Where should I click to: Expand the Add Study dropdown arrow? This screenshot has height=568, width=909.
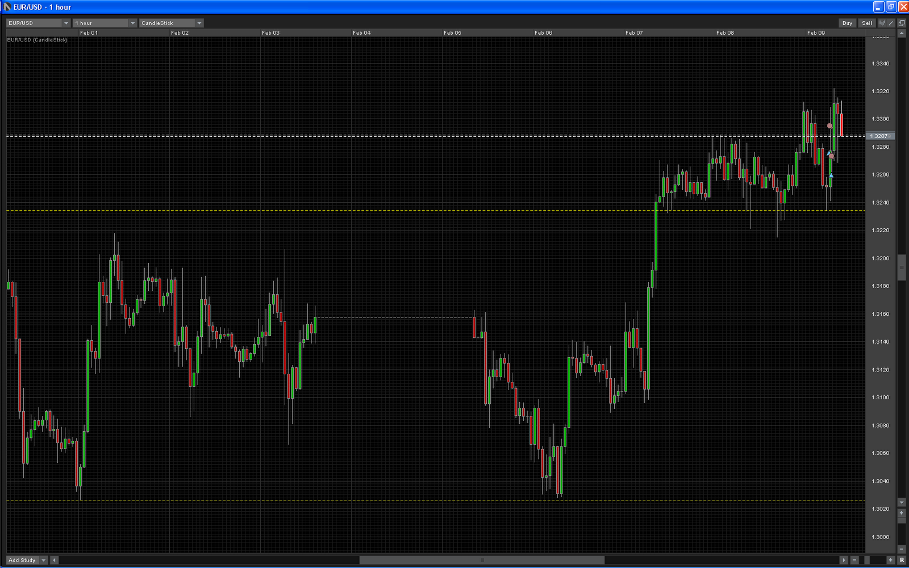pyautogui.click(x=43, y=560)
